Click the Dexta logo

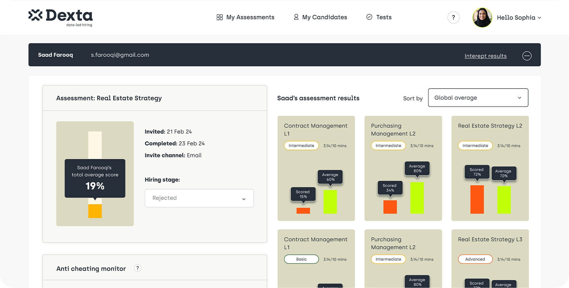61,17
